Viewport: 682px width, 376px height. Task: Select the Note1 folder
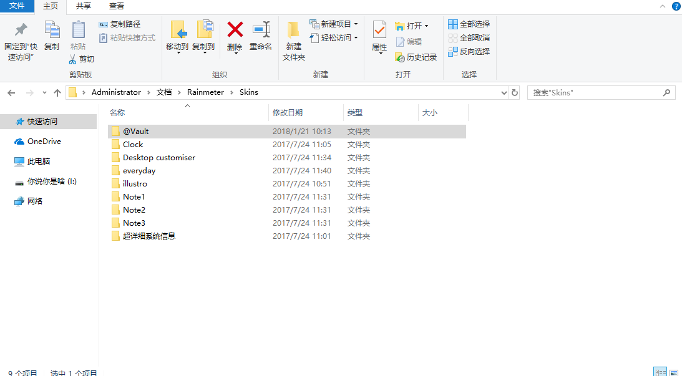click(286, 196)
